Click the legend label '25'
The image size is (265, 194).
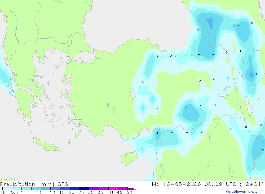[x=81, y=192]
